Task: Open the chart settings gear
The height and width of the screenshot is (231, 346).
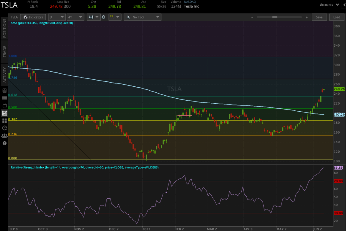Action: click(103, 17)
